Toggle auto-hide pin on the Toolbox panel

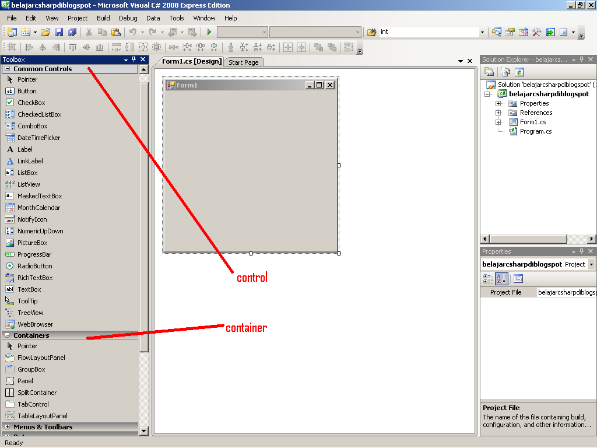tap(134, 59)
